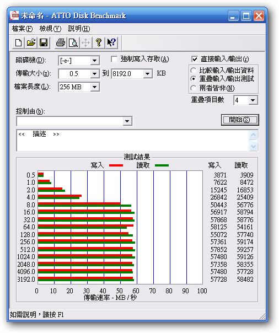Select the 兩者皆非(N) radio button
The image size is (279, 333).
point(193,88)
